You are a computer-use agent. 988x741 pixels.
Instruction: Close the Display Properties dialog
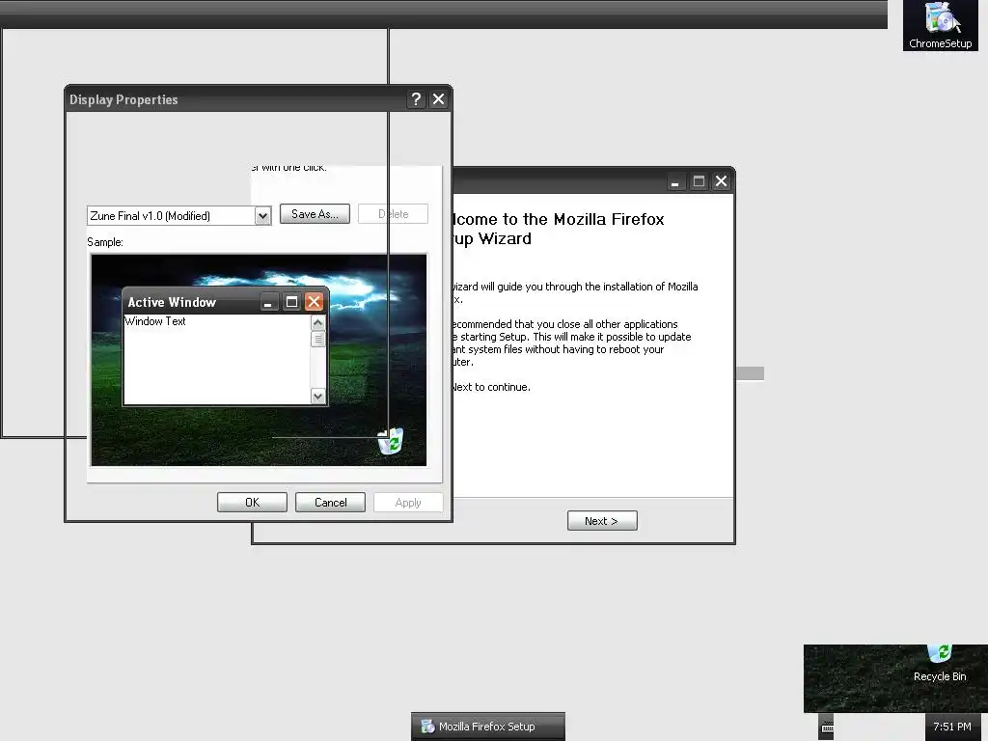click(439, 99)
